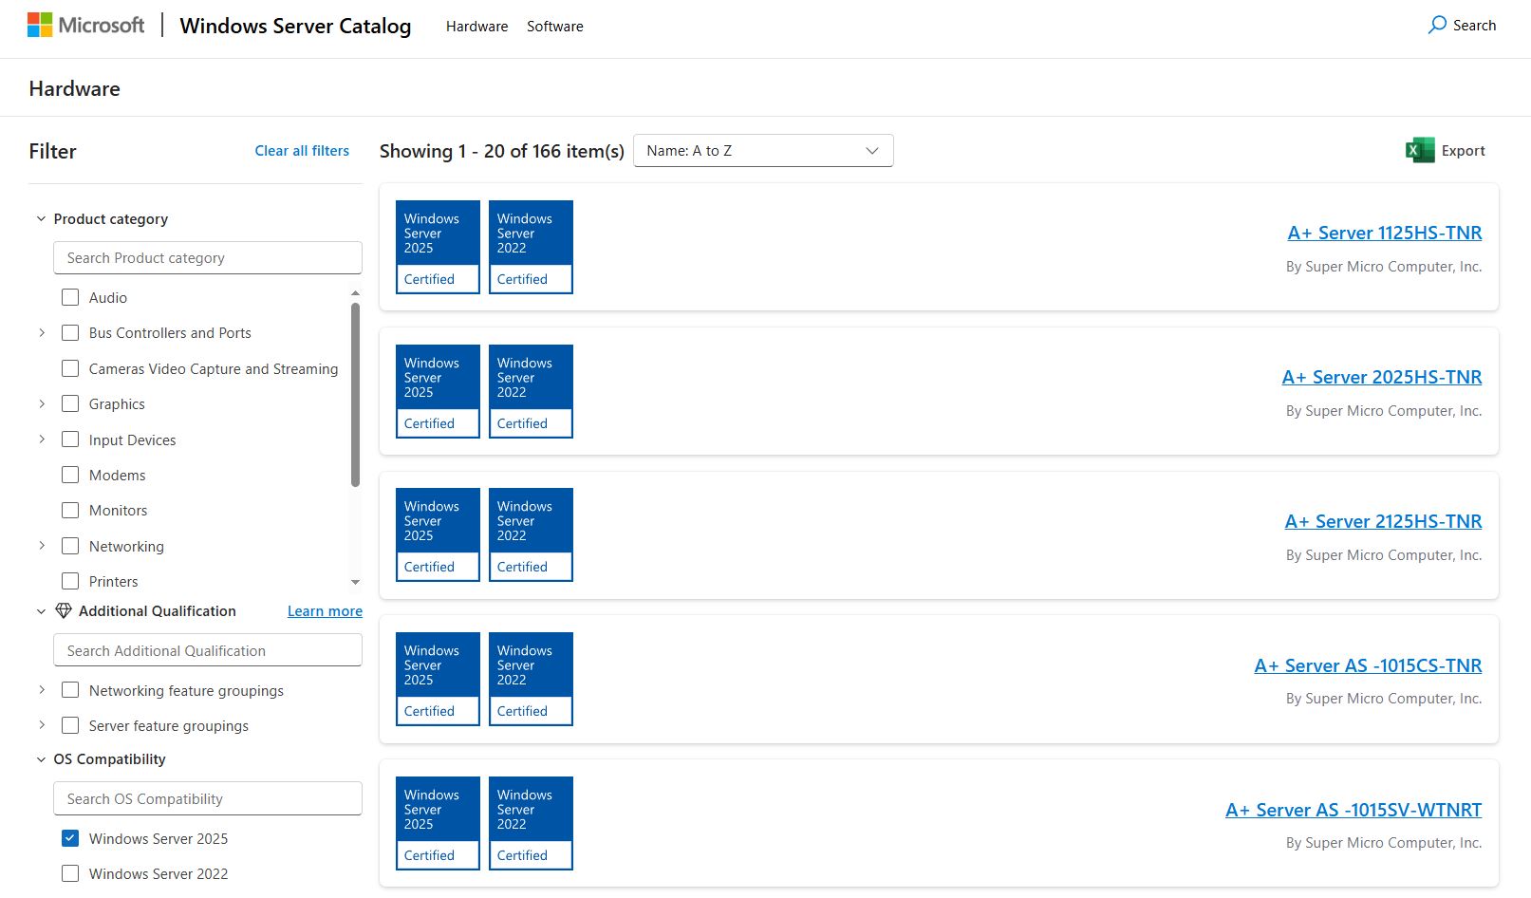Click the category list scroll-down arrow
This screenshot has width=1531, height=898.
click(x=356, y=582)
